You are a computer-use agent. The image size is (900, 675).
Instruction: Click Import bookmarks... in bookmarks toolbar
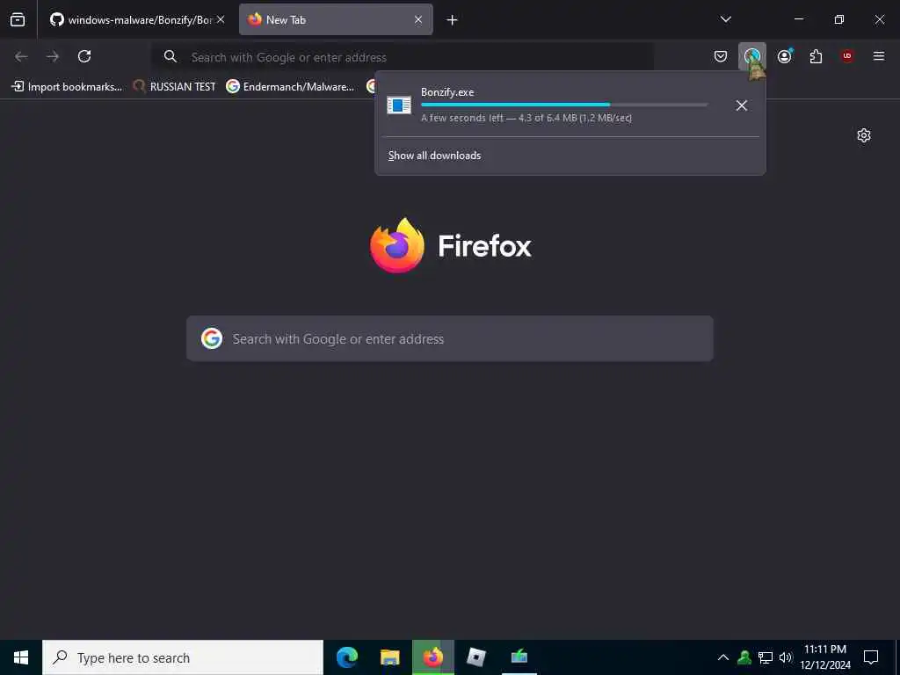point(67,87)
